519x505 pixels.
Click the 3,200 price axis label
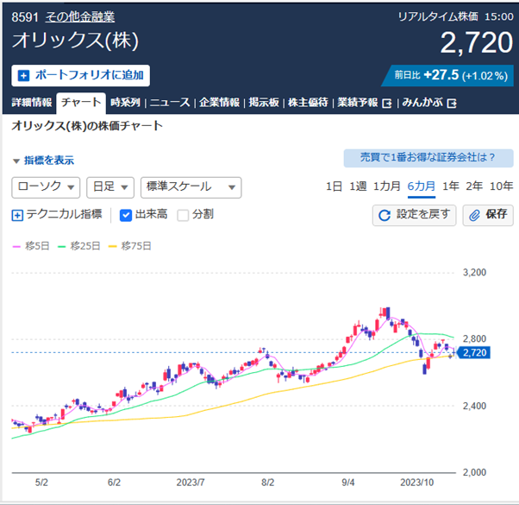[x=474, y=273]
